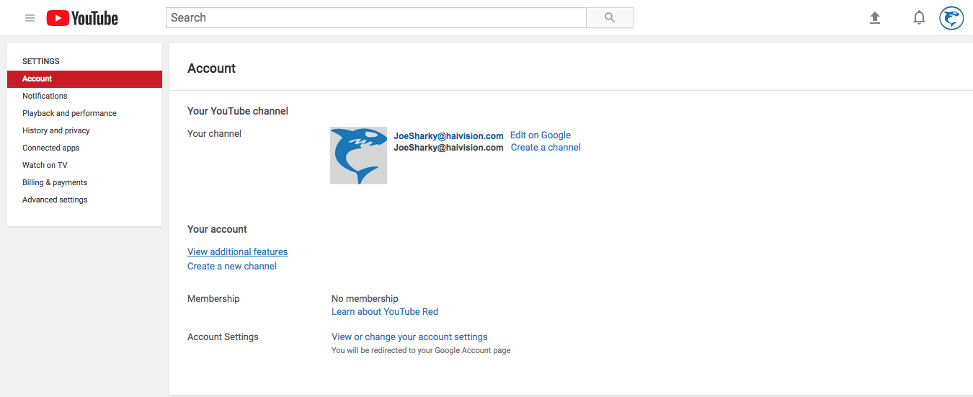Viewport: 973px width, 397px height.
Task: Open View additional features link
Action: [237, 251]
